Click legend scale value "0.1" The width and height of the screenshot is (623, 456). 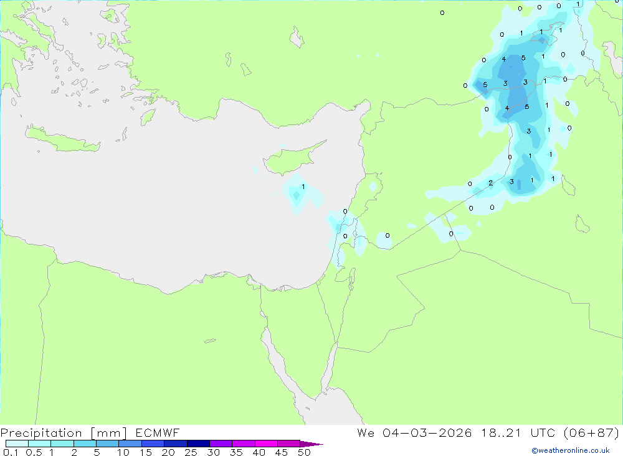tap(11, 452)
